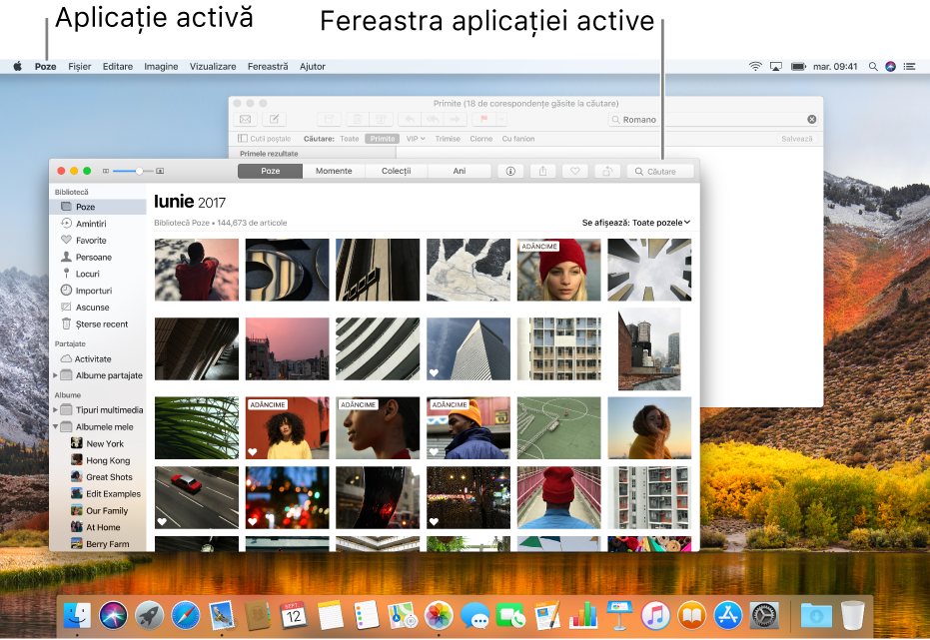Click the Info button in Photos toolbar
Screen dimensions: 930x640
point(510,172)
